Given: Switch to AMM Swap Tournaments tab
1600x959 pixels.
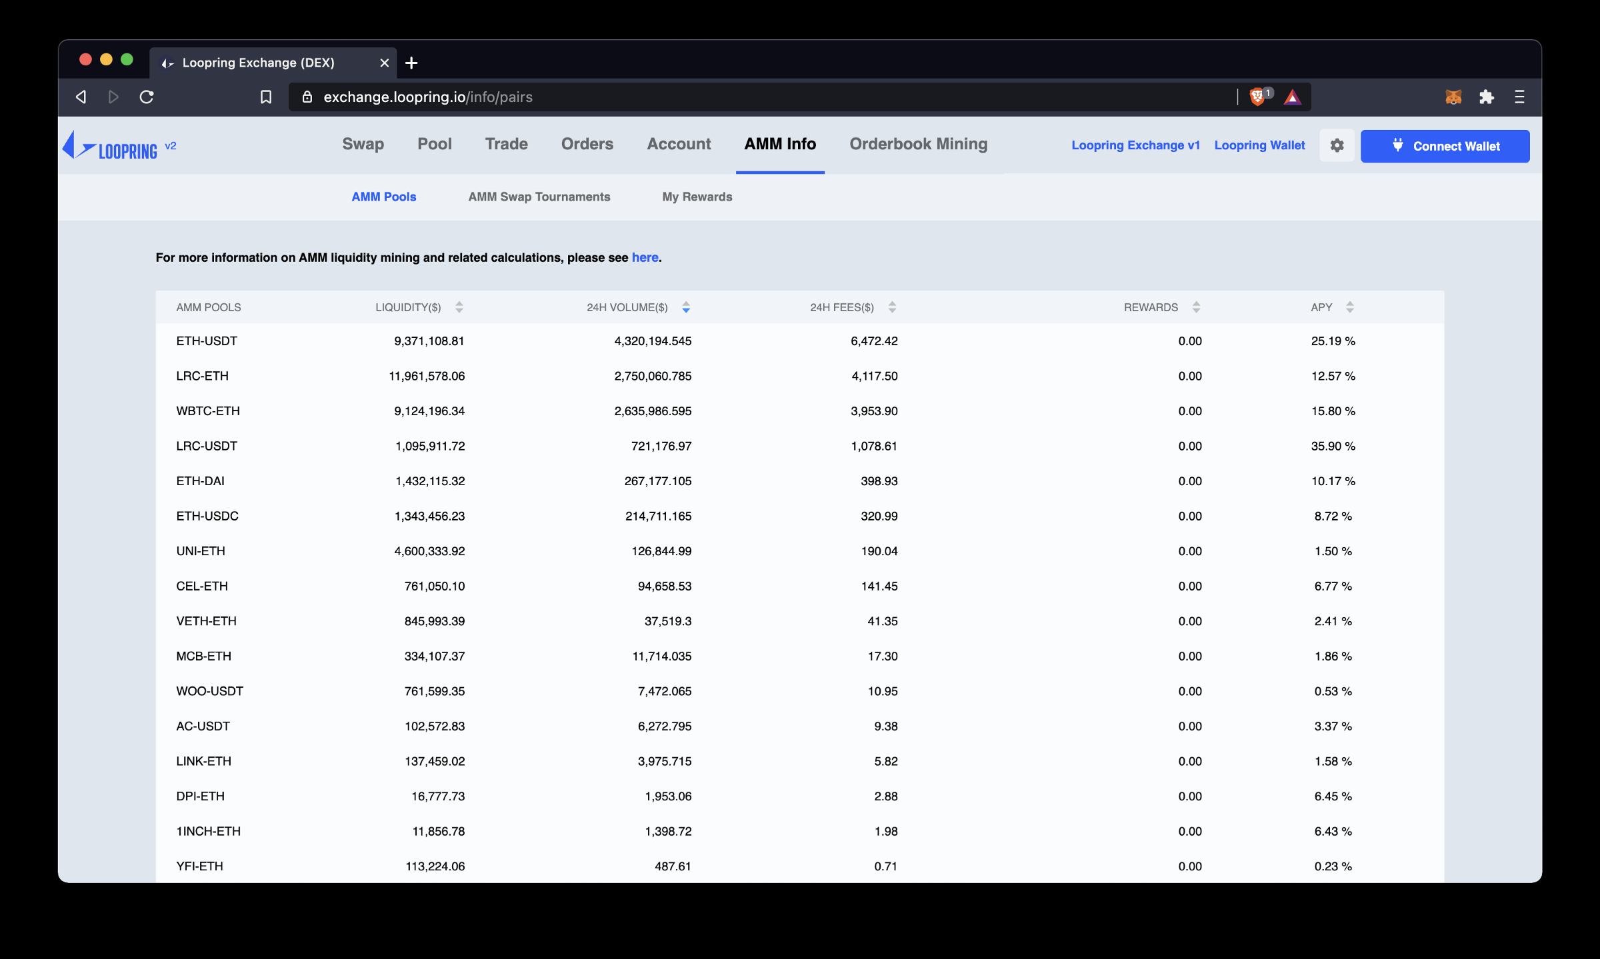Looking at the screenshot, I should (x=539, y=197).
